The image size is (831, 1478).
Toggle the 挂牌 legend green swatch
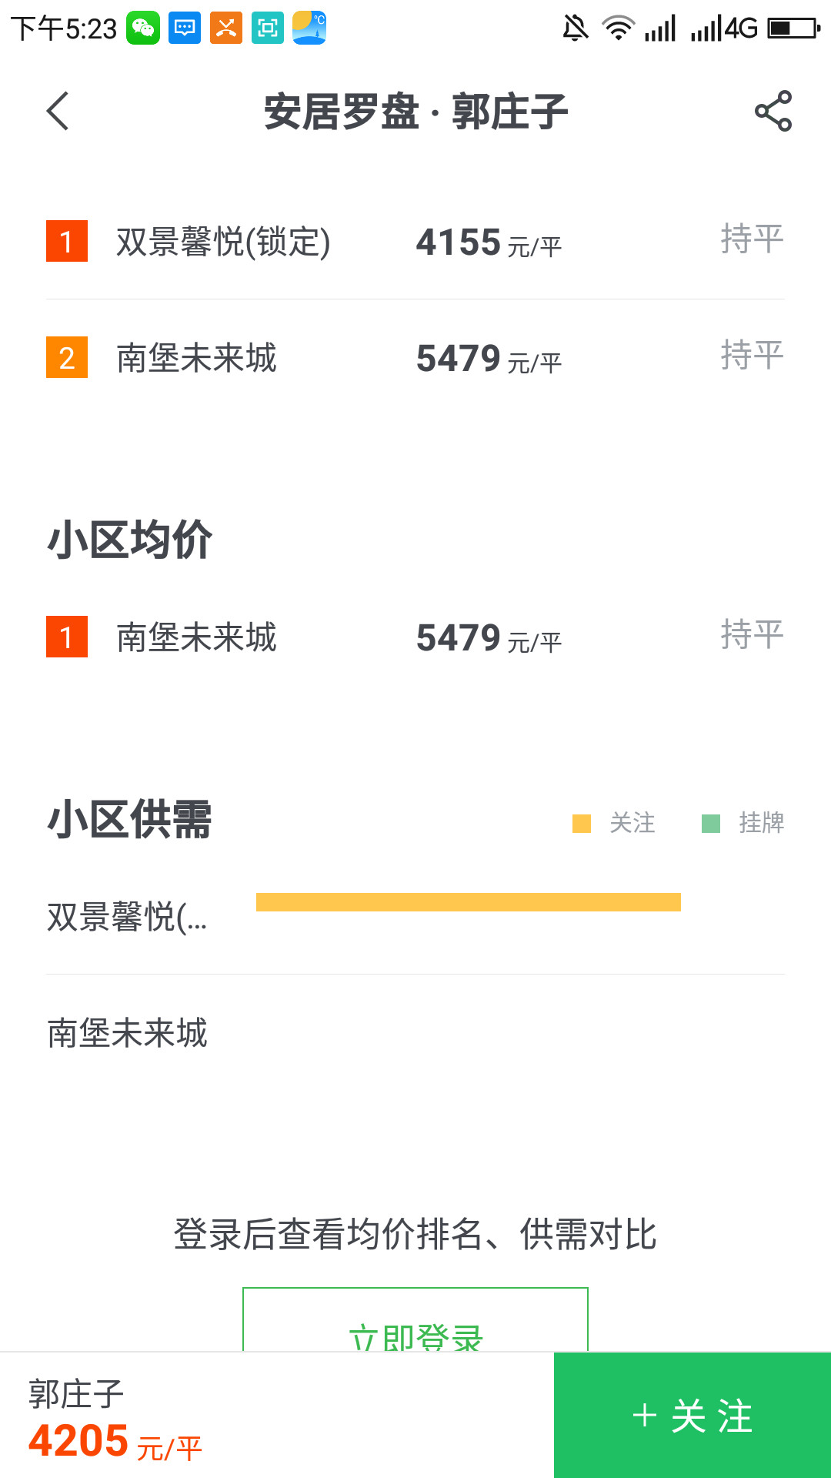711,824
